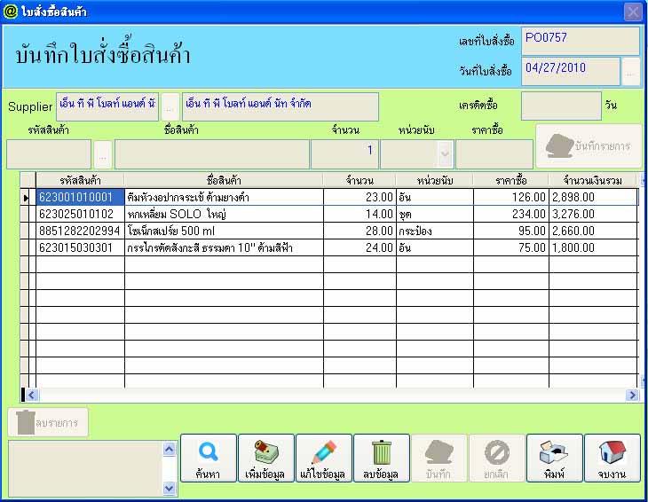The image size is (648, 502).
Task: Click the disabled cancel button (ยกเลิก)
Action: pos(496,458)
